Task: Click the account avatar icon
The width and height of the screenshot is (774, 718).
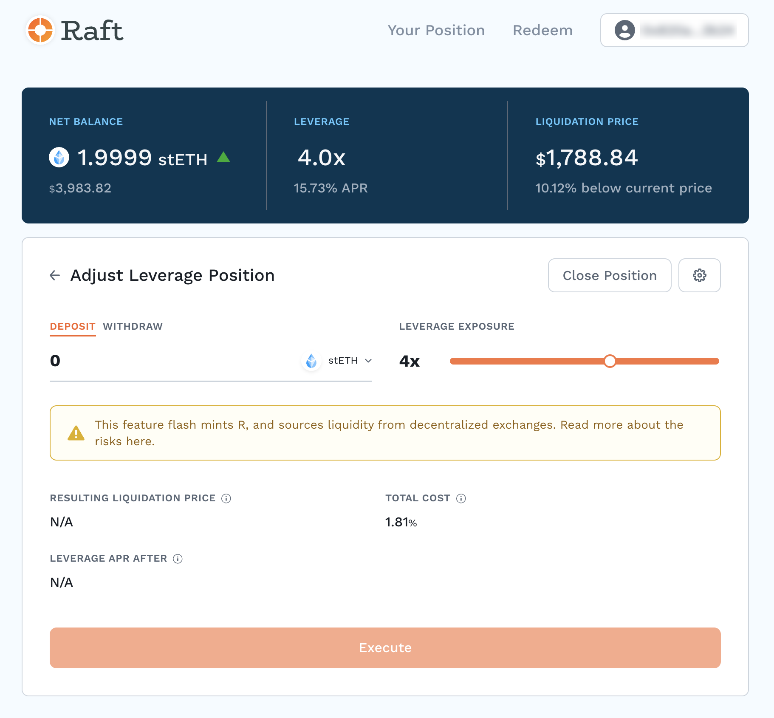Action: [624, 30]
